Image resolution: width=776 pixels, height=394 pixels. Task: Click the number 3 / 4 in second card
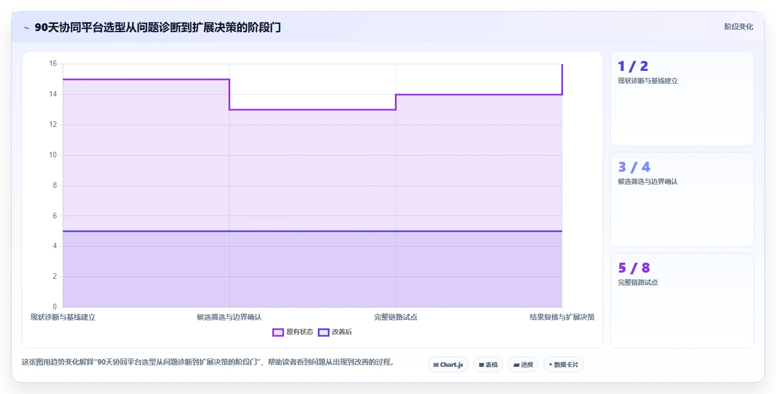click(x=634, y=167)
